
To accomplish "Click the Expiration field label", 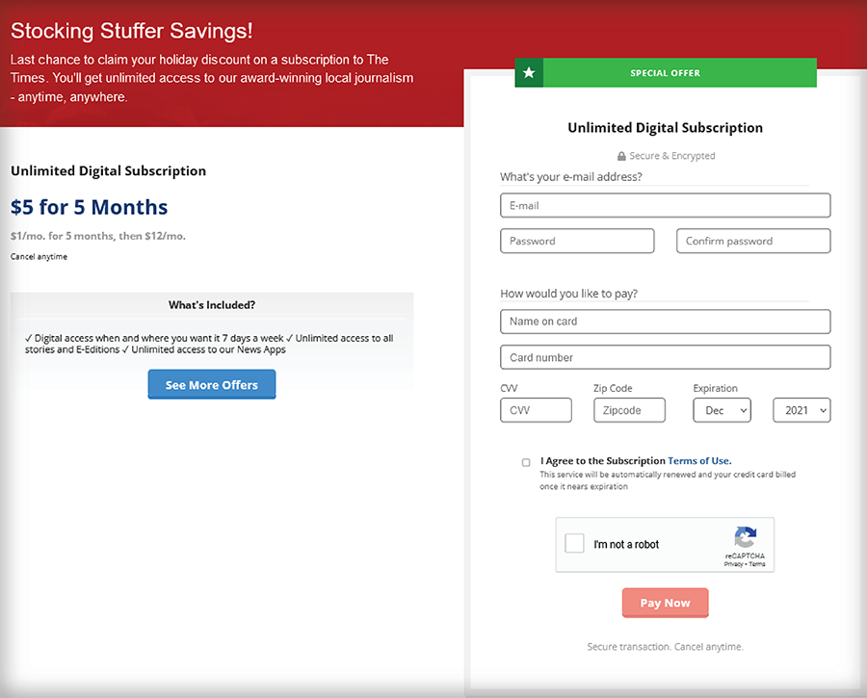I will (716, 388).
